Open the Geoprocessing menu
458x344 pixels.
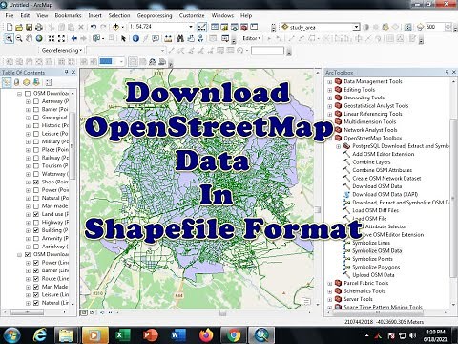(155, 15)
